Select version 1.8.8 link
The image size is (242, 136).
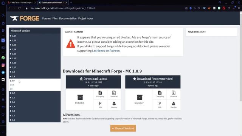point(12,85)
